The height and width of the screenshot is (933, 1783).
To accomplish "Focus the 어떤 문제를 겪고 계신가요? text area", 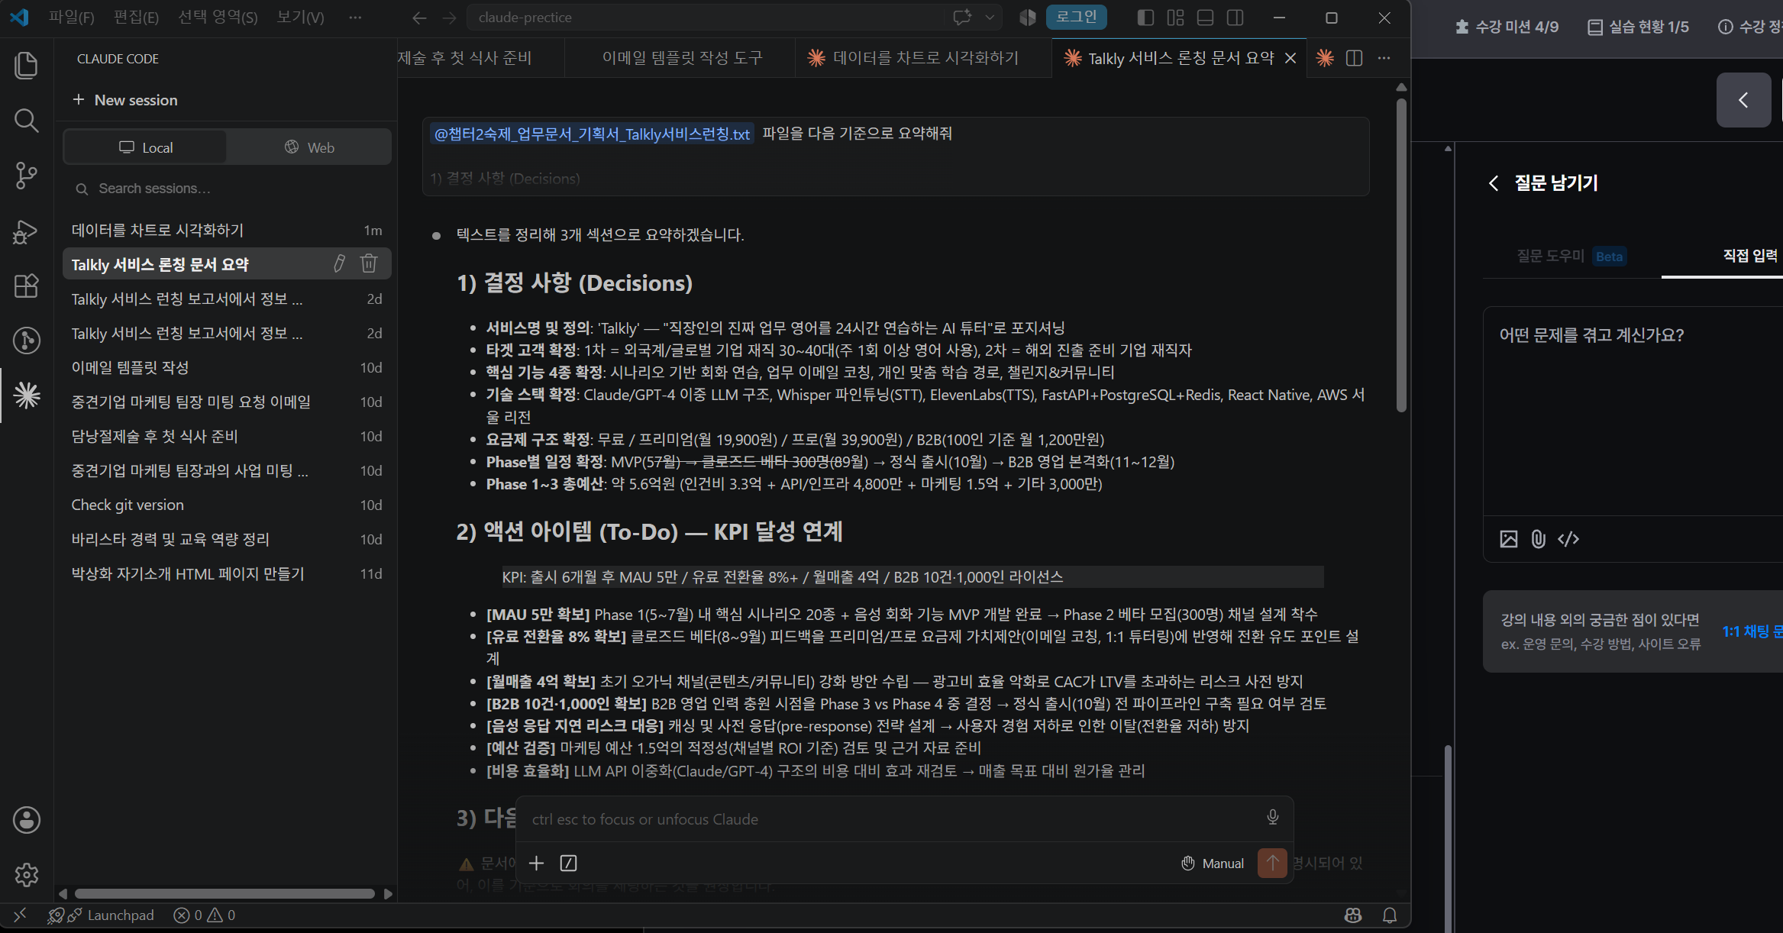I will tap(1634, 412).
